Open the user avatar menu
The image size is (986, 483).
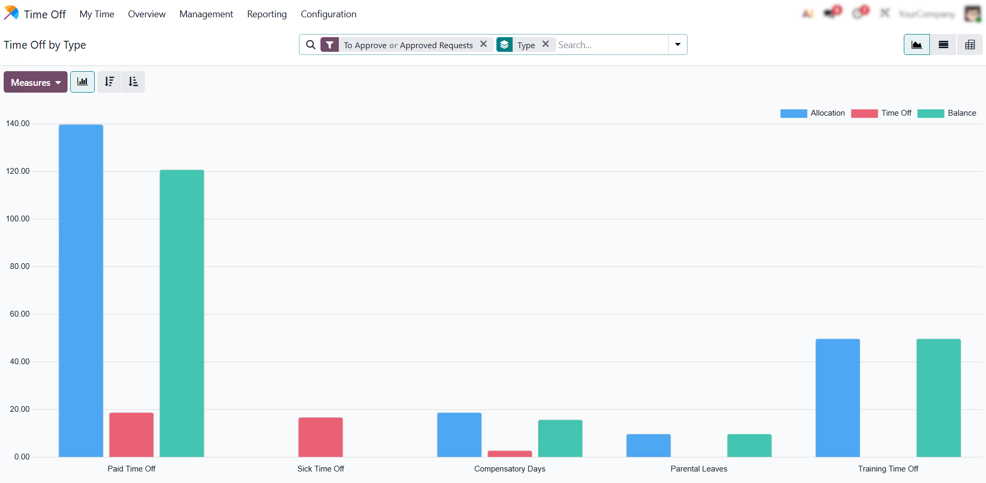coord(972,14)
